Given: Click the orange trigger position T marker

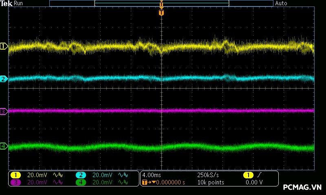Looking at the screenshot, I should [162, 13].
